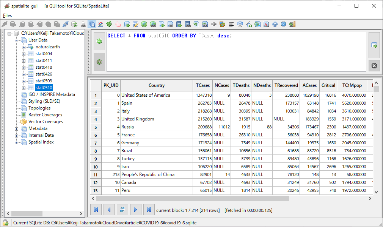Viewport: 383px width, 227px height.
Task: Click the status bar database lock icon
Action: [5, 222]
